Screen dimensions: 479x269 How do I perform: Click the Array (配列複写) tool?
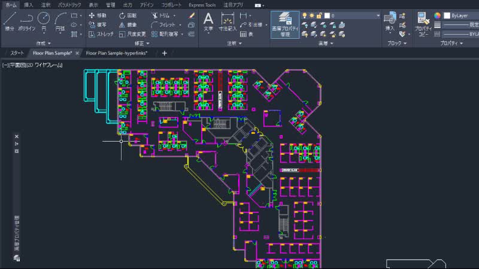point(165,34)
